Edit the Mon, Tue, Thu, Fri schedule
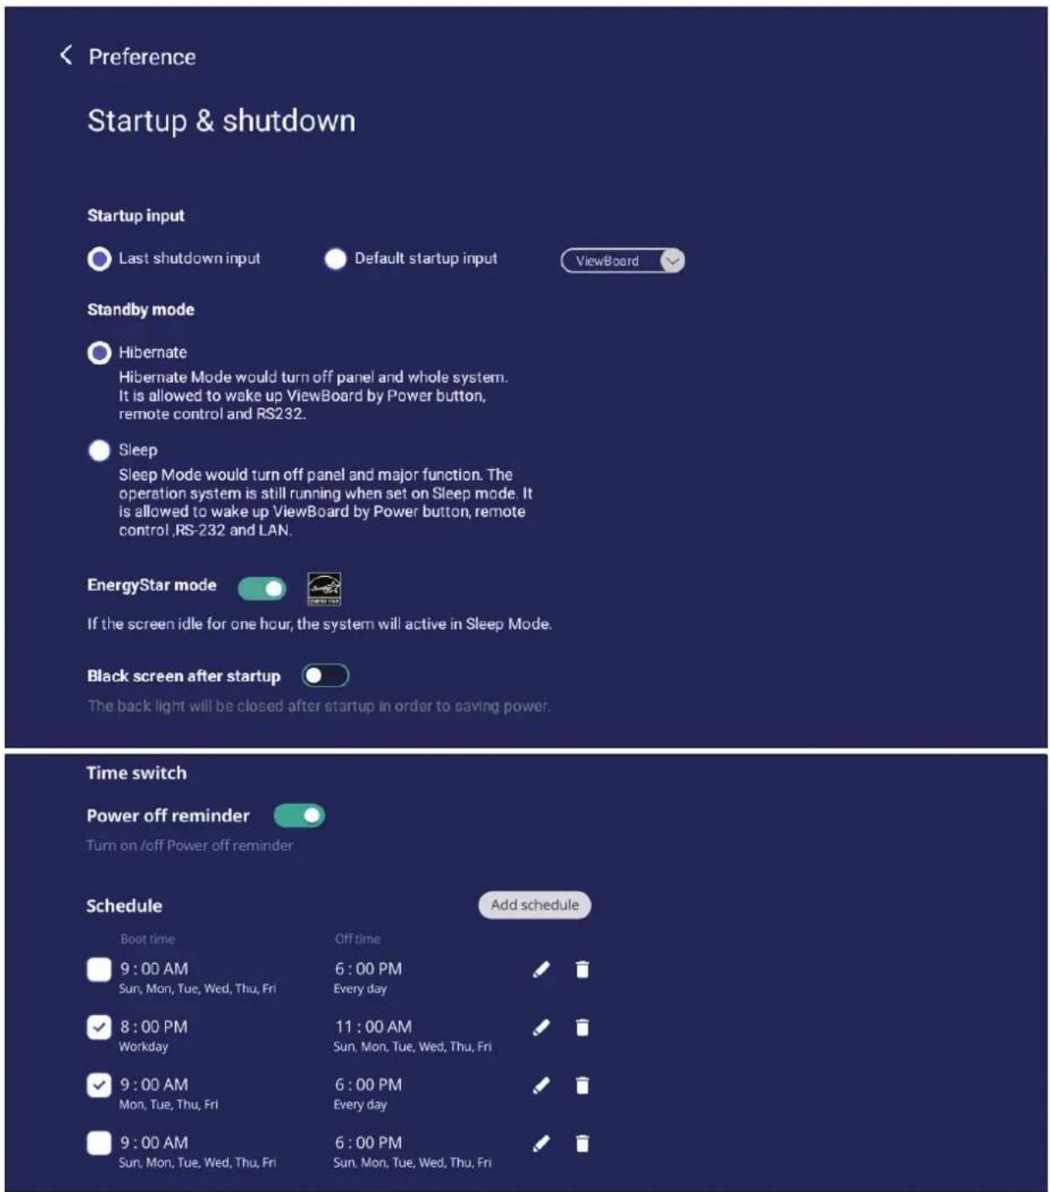This screenshot has height=1192, width=1050. 541,1085
